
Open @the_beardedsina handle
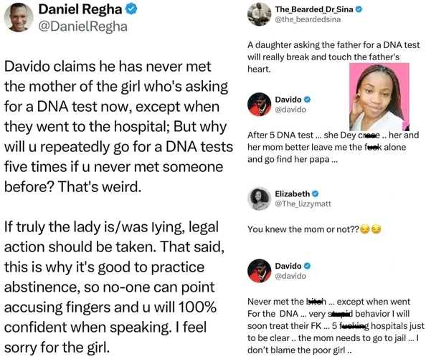(308, 19)
